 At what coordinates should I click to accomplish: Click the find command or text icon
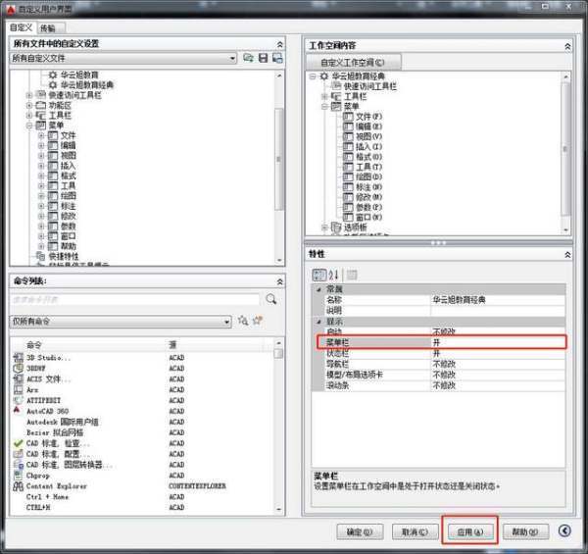243,321
